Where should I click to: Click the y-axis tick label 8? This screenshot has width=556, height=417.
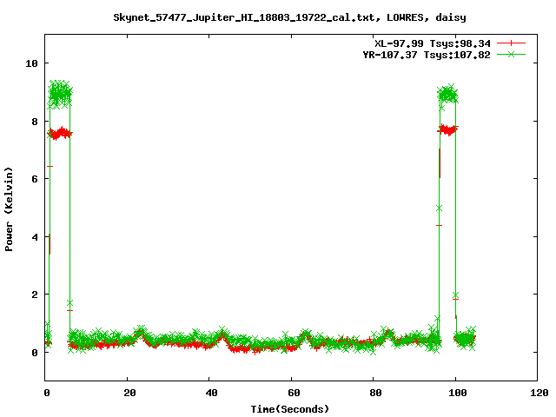coord(35,122)
